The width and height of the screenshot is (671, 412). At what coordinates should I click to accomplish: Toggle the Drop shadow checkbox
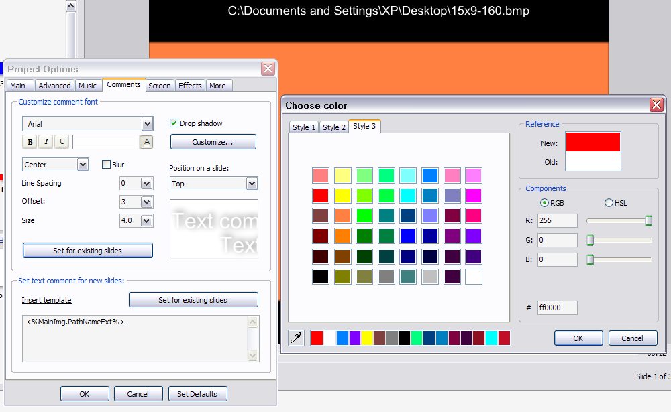174,123
